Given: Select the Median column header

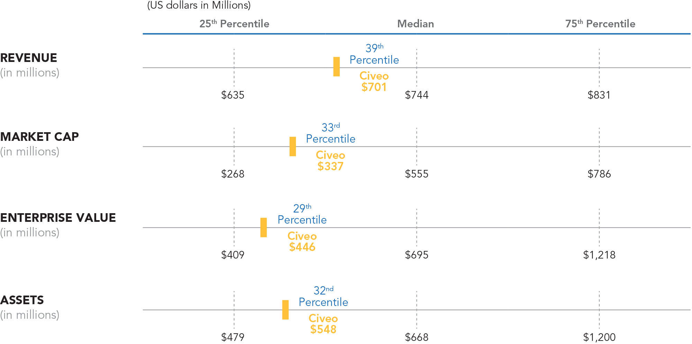Looking at the screenshot, I should coord(416,24).
